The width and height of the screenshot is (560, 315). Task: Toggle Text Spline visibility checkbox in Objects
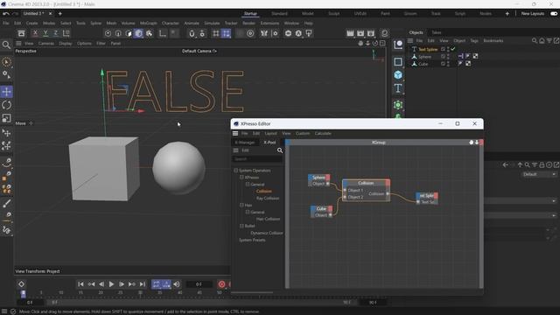coord(443,49)
